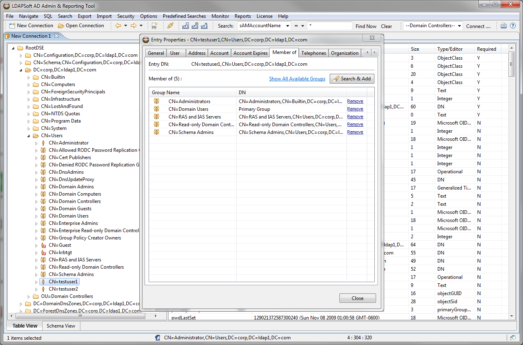Open the Reports menu
This screenshot has width=523, height=345.
coord(243,16)
